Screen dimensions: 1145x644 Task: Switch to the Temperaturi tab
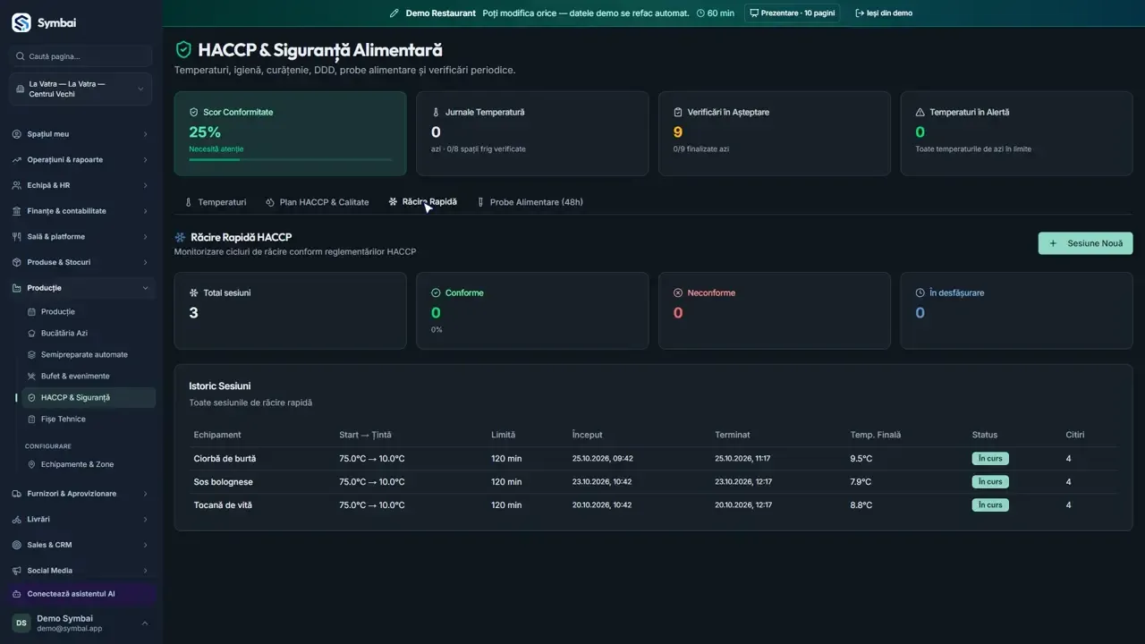[215, 202]
